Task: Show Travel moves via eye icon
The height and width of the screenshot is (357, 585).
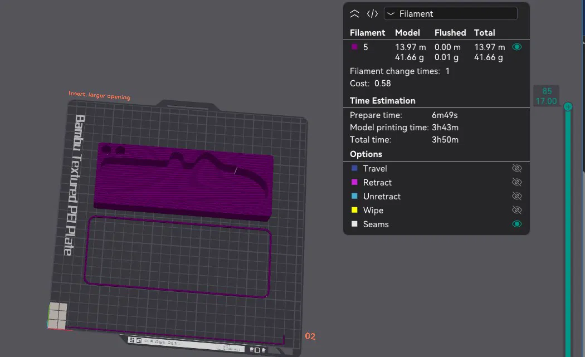Action: point(516,168)
